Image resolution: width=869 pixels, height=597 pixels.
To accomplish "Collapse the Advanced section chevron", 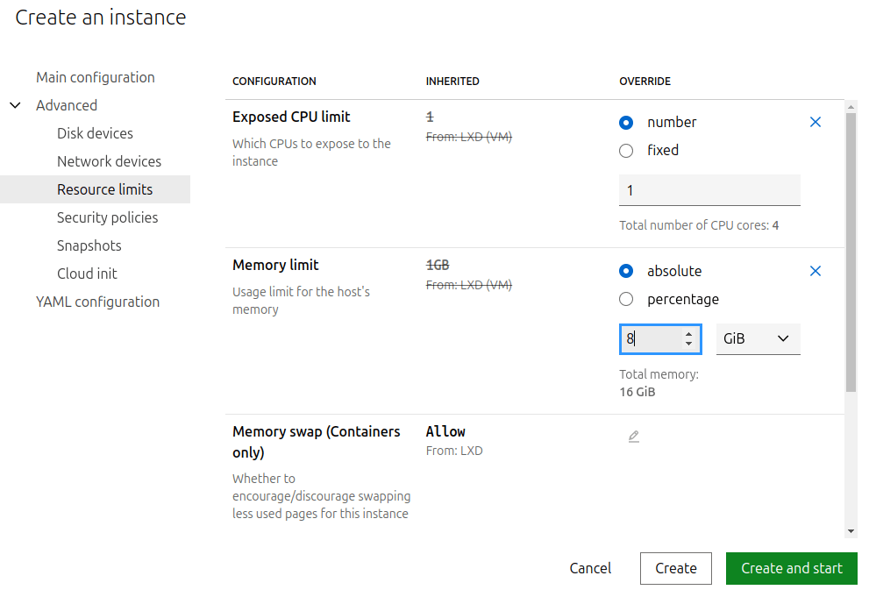I will point(15,105).
